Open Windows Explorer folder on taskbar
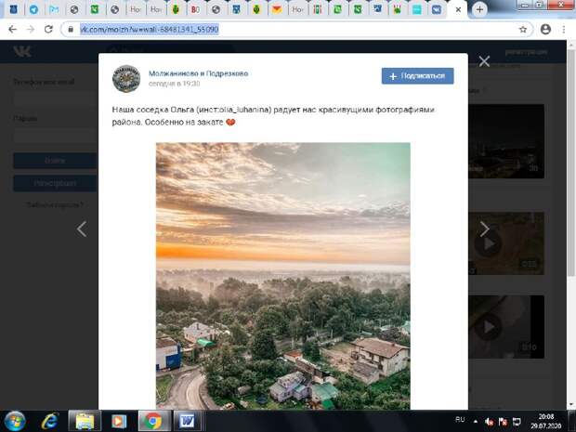This screenshot has height=432, width=576. [85, 421]
